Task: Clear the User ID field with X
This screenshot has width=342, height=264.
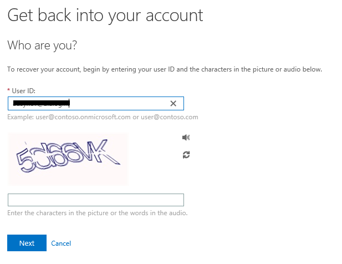Action: pyautogui.click(x=173, y=103)
